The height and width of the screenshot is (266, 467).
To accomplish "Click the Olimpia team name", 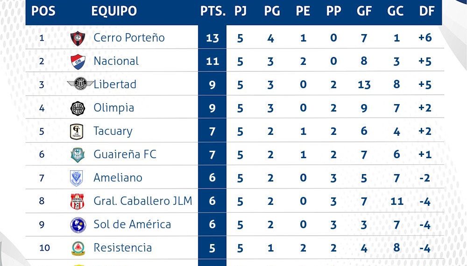I will tap(113, 108).
